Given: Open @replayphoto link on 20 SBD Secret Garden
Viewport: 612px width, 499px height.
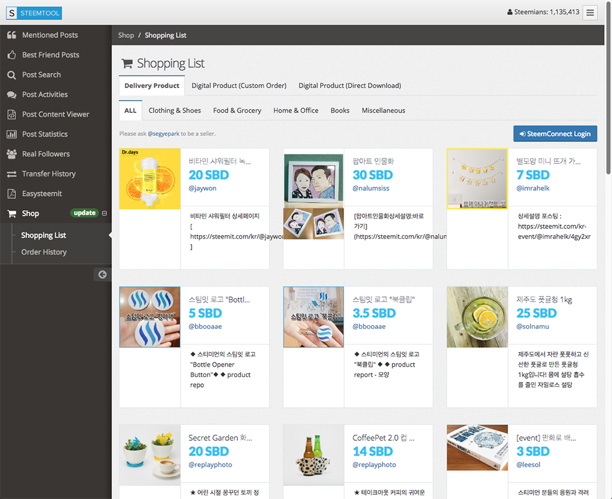Looking at the screenshot, I should click(x=211, y=465).
